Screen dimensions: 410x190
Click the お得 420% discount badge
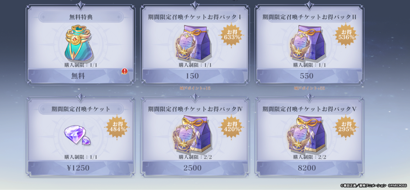click(x=233, y=127)
